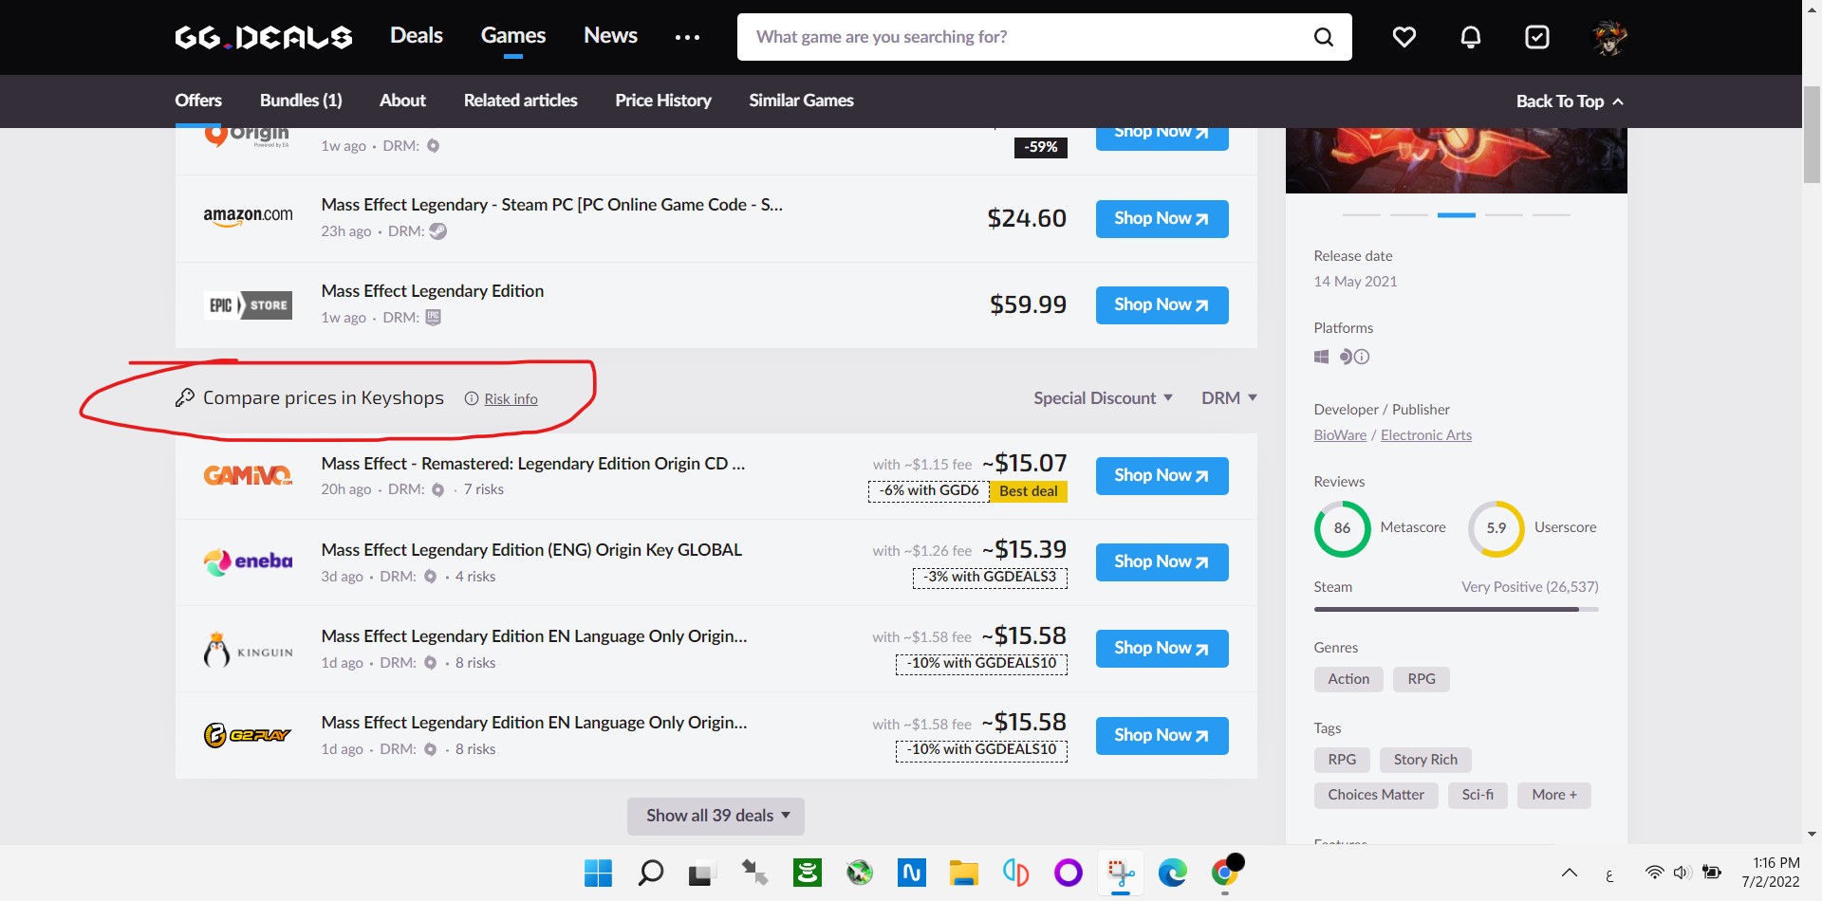Expand Show all 39 deals
The image size is (1822, 901).
[716, 817]
